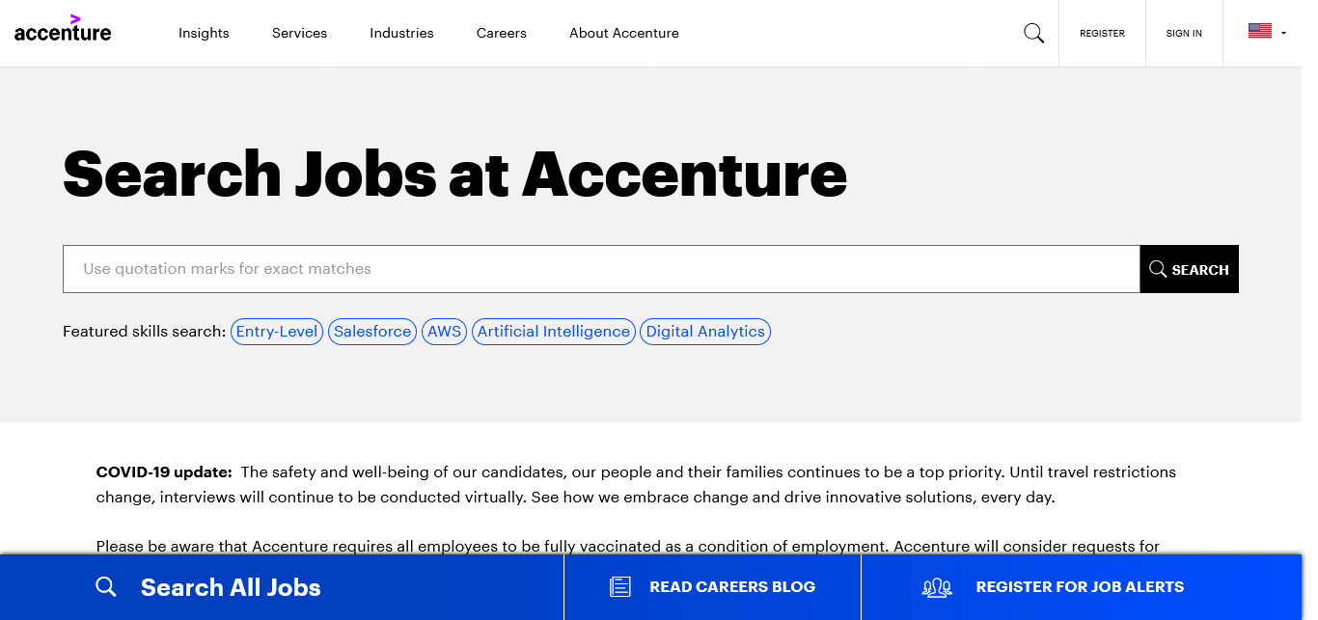Open the Insights menu
The image size is (1318, 620).
tap(204, 33)
